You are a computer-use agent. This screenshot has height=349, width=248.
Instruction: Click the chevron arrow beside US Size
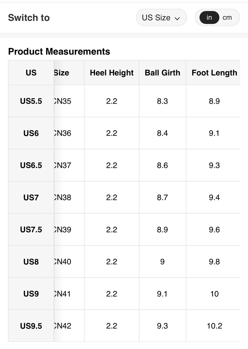click(x=177, y=18)
